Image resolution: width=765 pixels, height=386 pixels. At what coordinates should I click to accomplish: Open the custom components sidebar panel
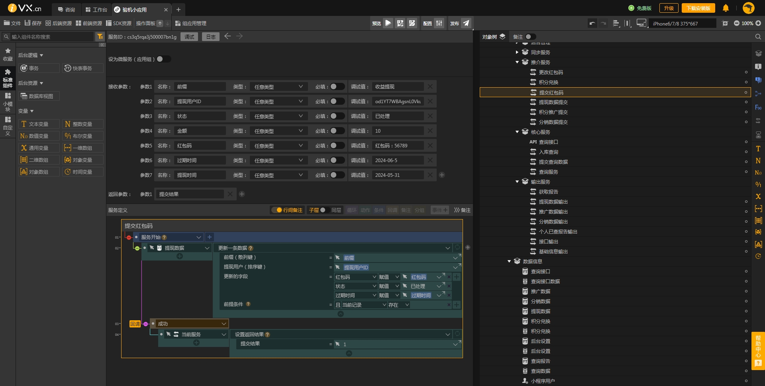click(x=8, y=126)
